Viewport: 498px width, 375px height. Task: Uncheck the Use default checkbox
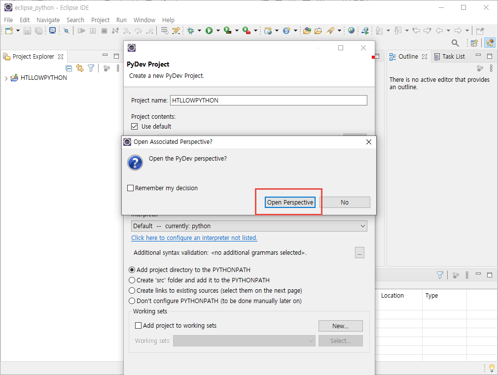[134, 126]
